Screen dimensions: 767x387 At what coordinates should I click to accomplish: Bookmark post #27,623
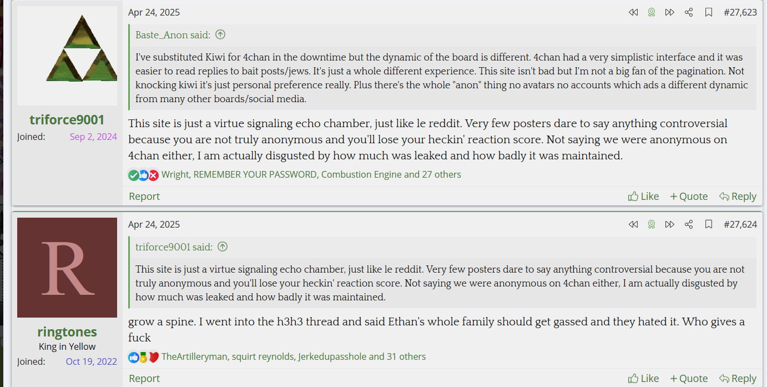(x=709, y=12)
